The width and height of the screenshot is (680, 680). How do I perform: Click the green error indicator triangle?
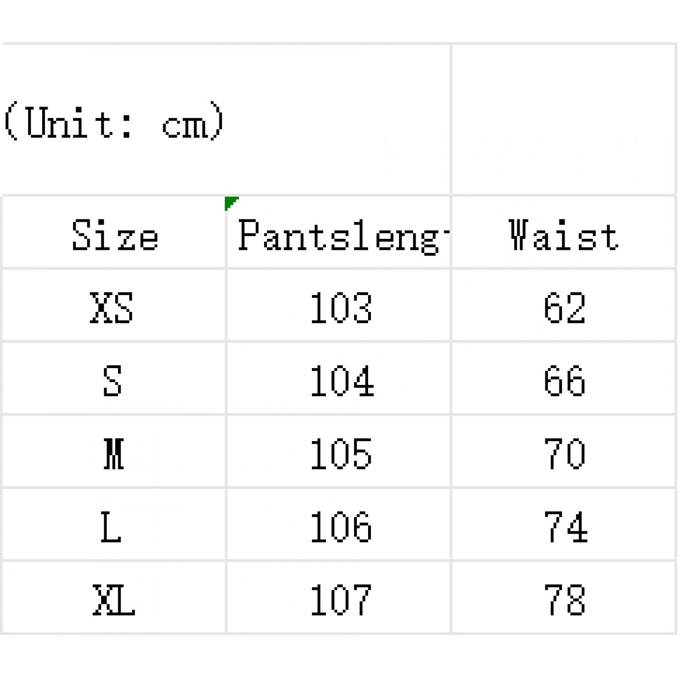[230, 202]
